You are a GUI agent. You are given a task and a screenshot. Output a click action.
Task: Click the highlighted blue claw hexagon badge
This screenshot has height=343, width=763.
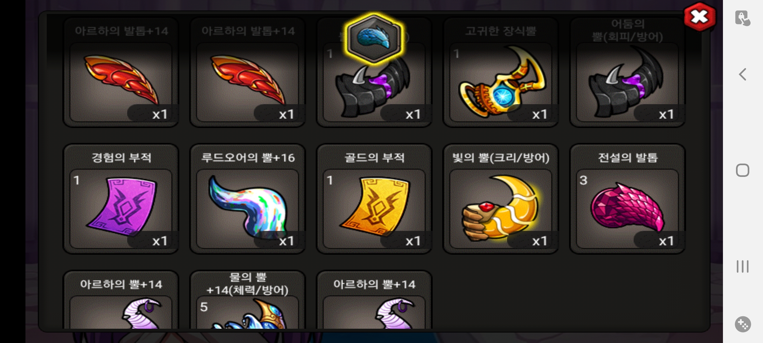[x=374, y=39]
